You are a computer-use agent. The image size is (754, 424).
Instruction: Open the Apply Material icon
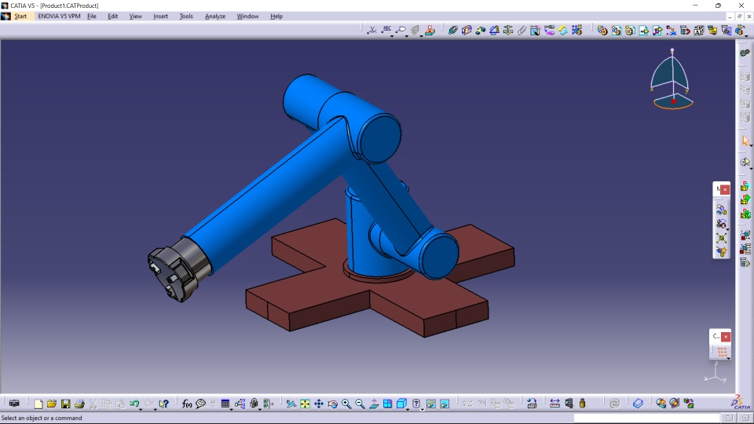point(661,404)
